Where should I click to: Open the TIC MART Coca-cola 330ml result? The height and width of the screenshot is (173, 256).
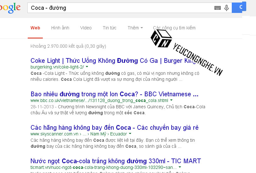tap(116, 161)
